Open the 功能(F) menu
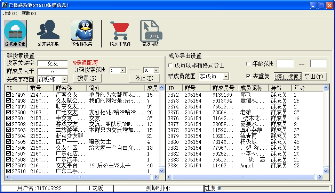 [10, 14]
